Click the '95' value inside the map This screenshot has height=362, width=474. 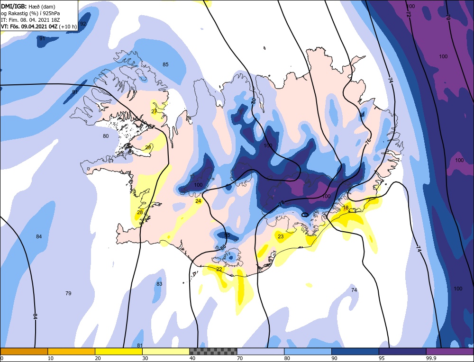228,235
